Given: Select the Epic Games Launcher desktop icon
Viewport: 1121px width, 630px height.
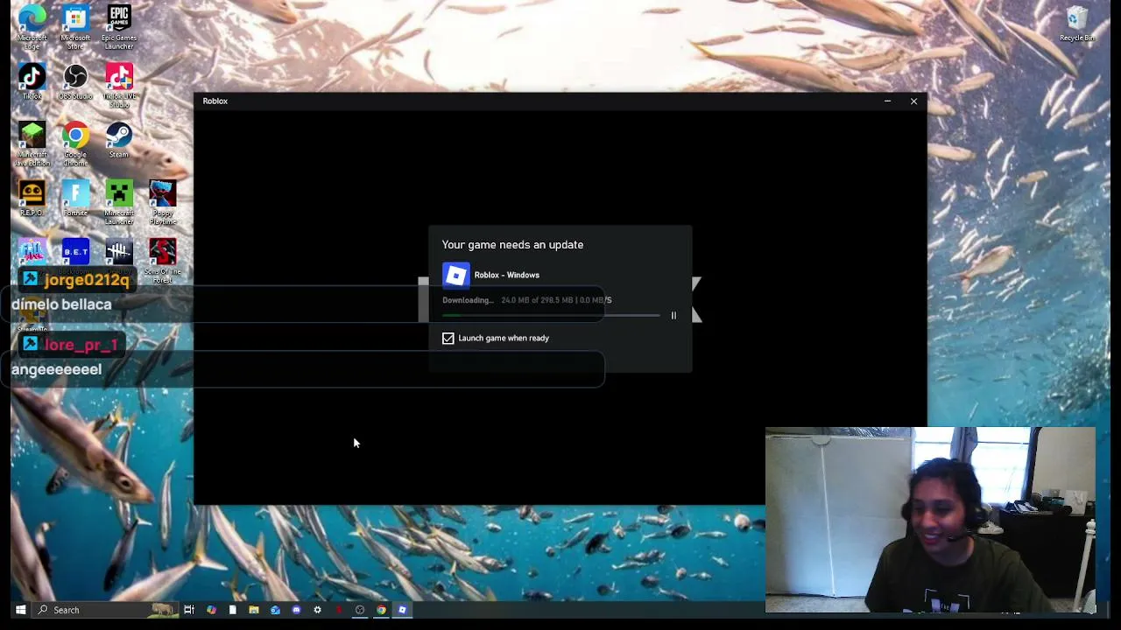Looking at the screenshot, I should click(x=119, y=26).
